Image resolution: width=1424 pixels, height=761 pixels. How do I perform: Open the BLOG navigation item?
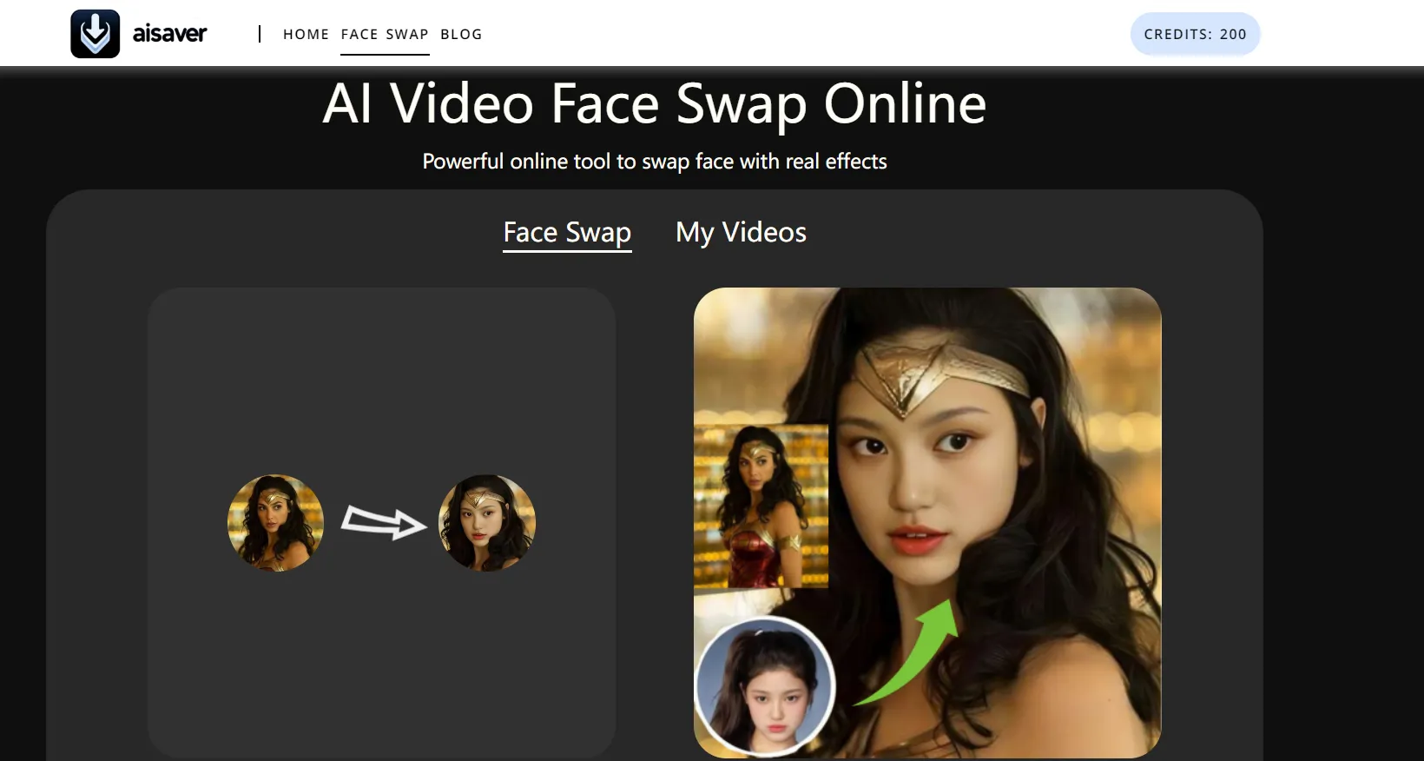pyautogui.click(x=461, y=34)
